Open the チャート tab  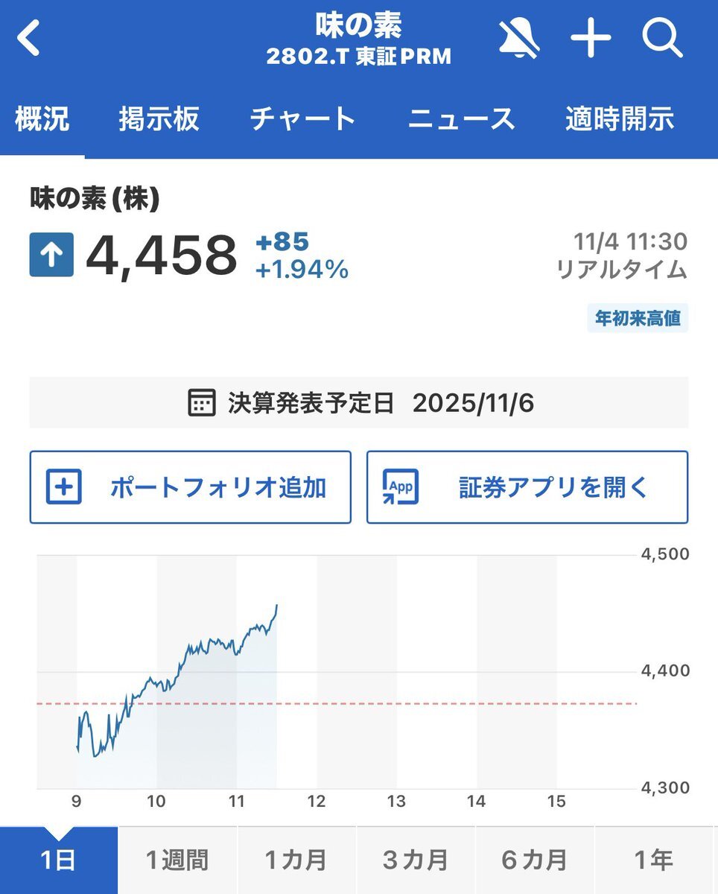click(x=303, y=119)
